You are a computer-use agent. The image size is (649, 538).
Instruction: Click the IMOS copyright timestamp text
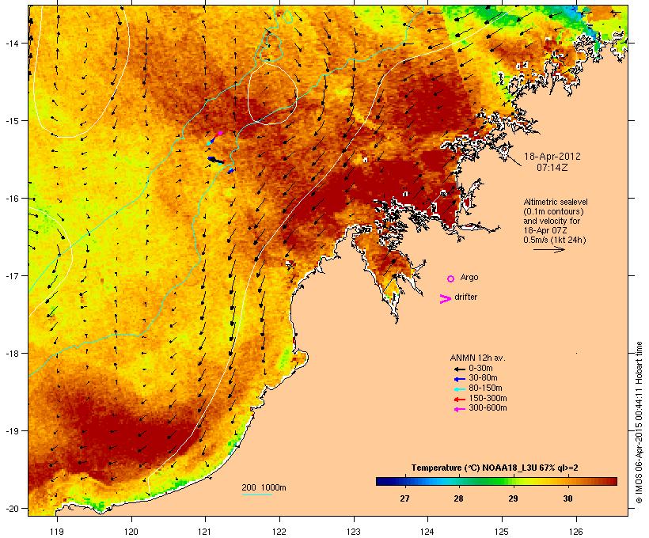click(x=639, y=422)
